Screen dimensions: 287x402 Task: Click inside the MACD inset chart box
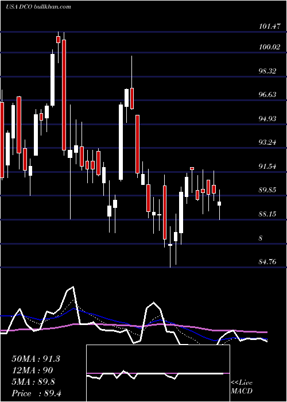158,373
